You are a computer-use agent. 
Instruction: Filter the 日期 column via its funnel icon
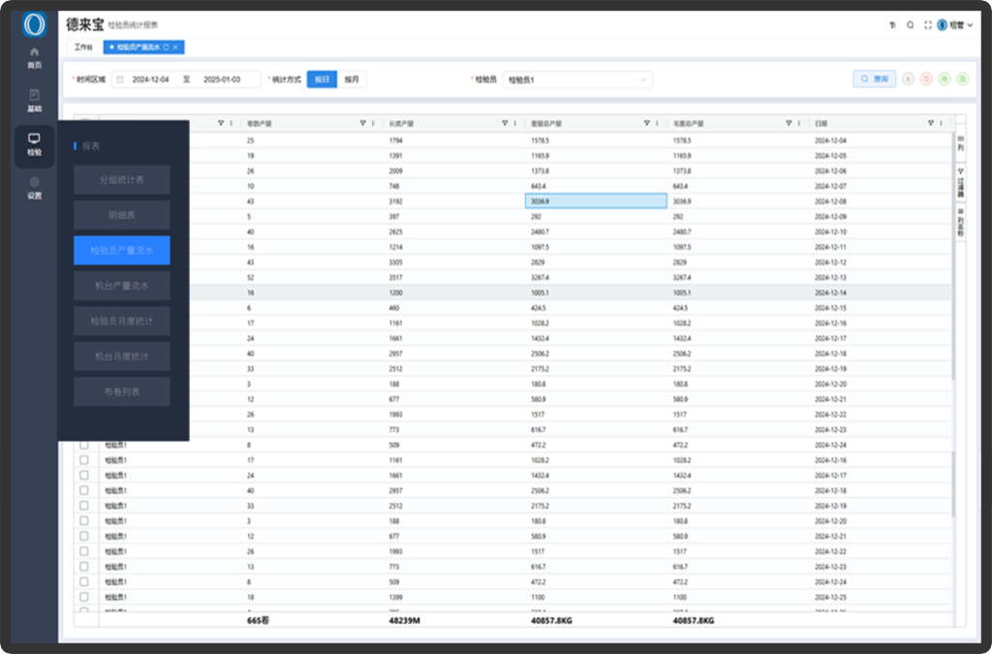click(x=931, y=123)
